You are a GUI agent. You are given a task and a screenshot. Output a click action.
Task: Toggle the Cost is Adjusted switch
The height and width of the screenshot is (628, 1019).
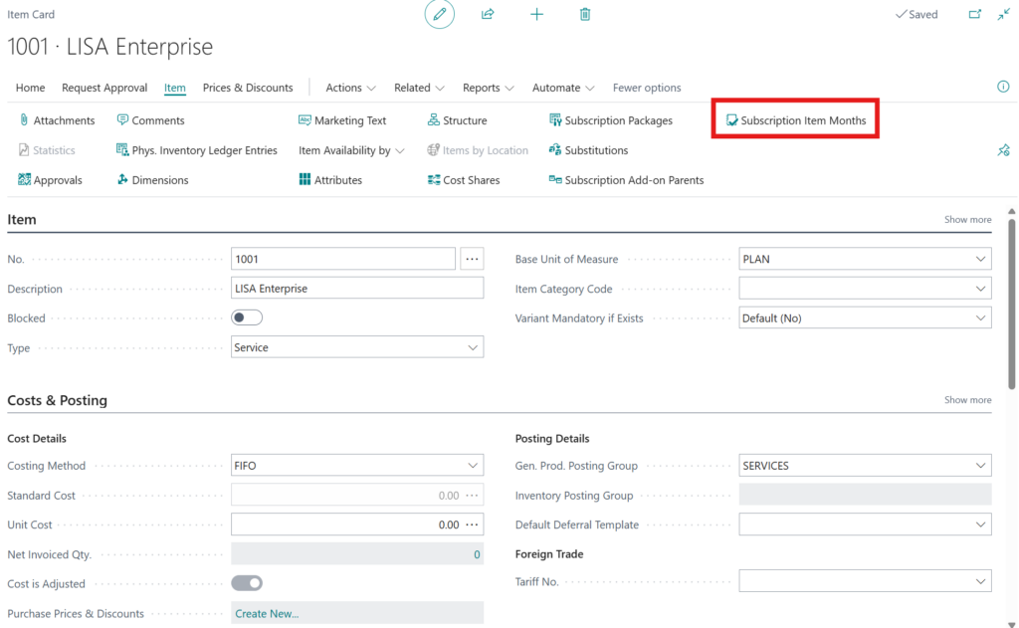pos(247,583)
